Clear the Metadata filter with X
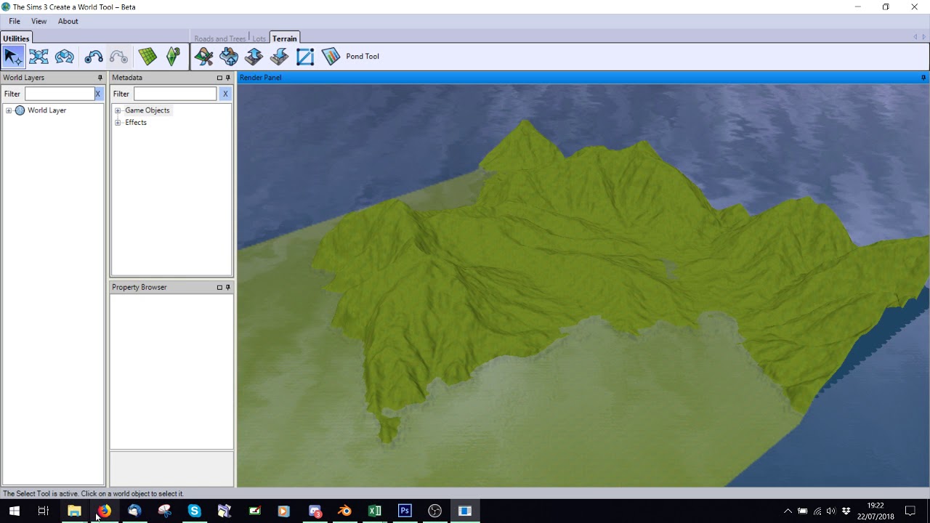Viewport: 930px width, 523px height. coord(225,94)
